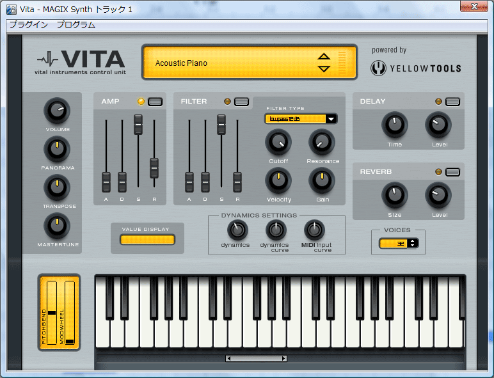Screen dimensions: 494x378
Task: Click the DELAY status LED
Action: coord(438,102)
